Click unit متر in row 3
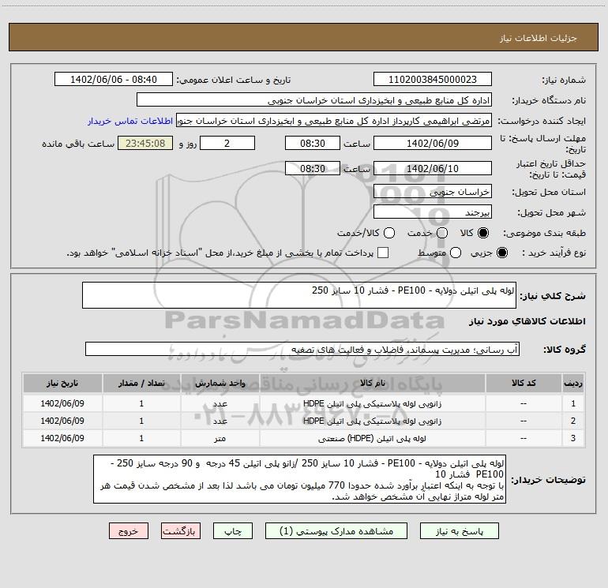Screen dimensions: 608x588 pos(220,438)
